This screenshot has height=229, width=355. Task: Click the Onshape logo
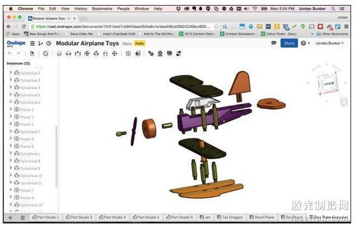16,43
